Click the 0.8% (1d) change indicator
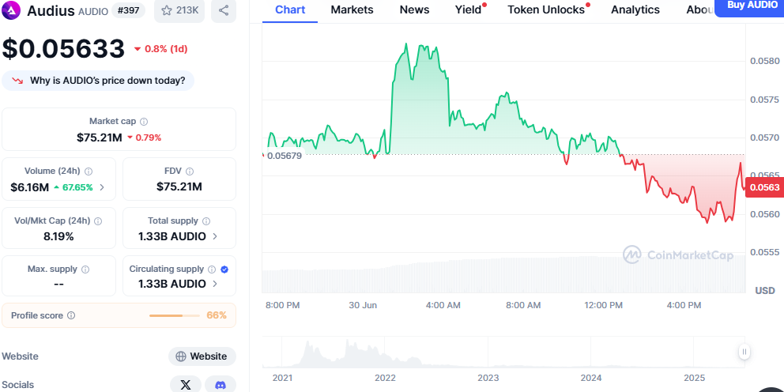 point(160,49)
